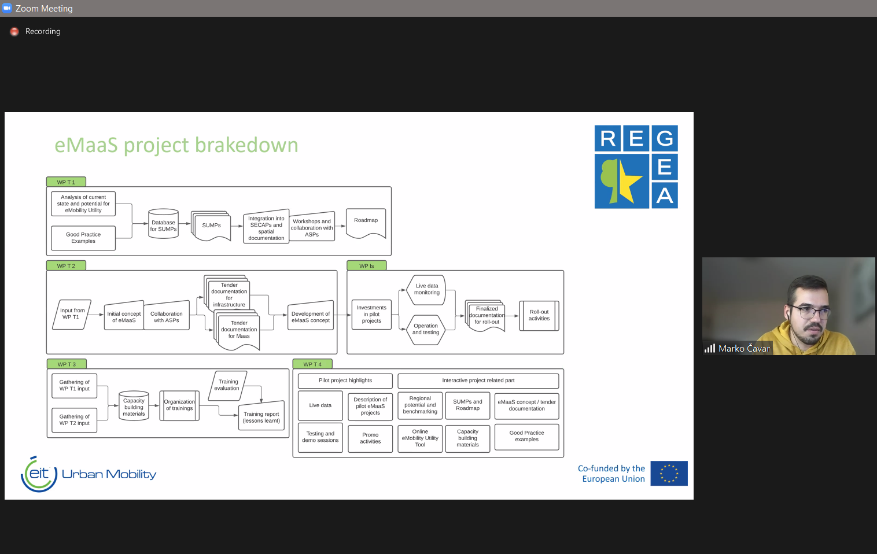Click the Online eMobility Utility Tool box
Viewport: 877px width, 554px height.
[x=420, y=438]
